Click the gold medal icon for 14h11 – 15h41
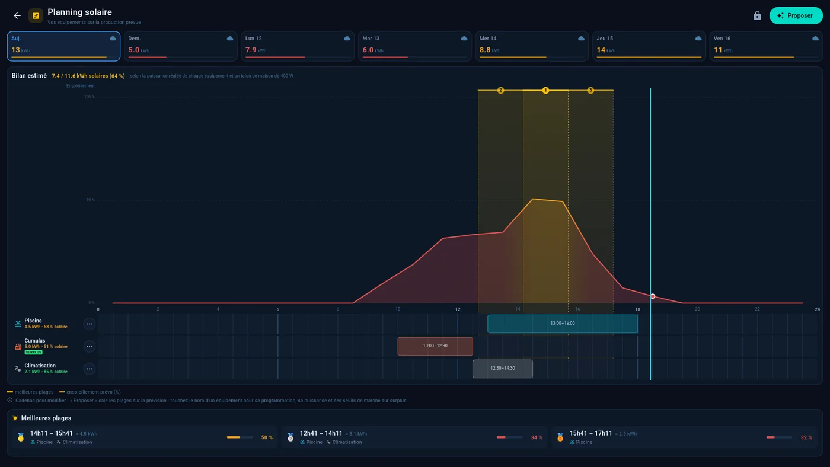This screenshot has height=467, width=830. 21,437
